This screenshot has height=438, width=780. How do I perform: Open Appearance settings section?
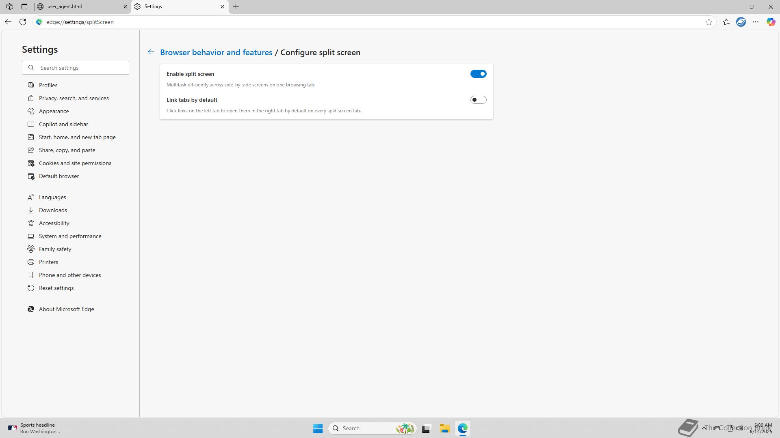tap(54, 111)
